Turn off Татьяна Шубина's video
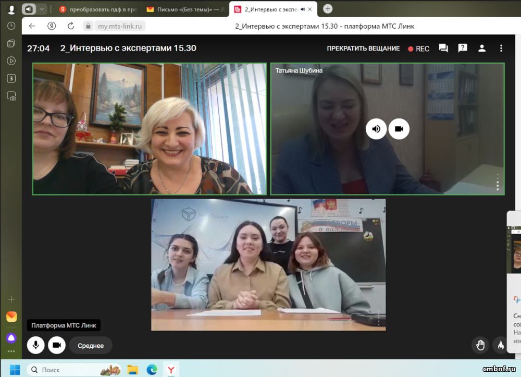521x377 pixels. click(x=399, y=129)
